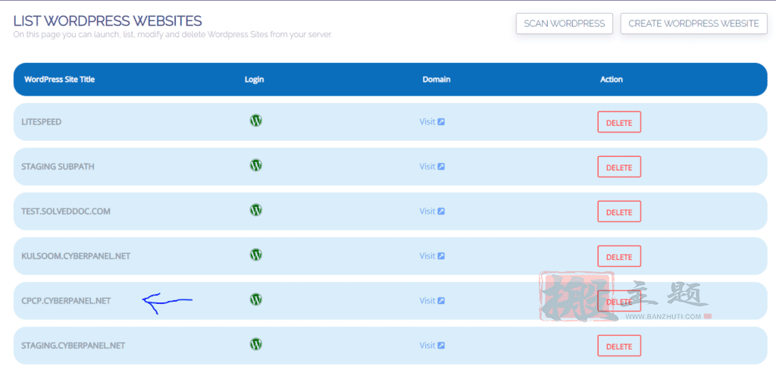Open WordPress login for STAGING.CYBERPANEL.NET
This screenshot has width=776, height=379.
(256, 344)
